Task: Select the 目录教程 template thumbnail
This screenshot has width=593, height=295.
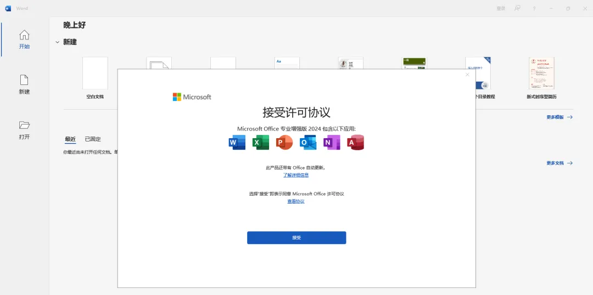Action: click(x=478, y=73)
